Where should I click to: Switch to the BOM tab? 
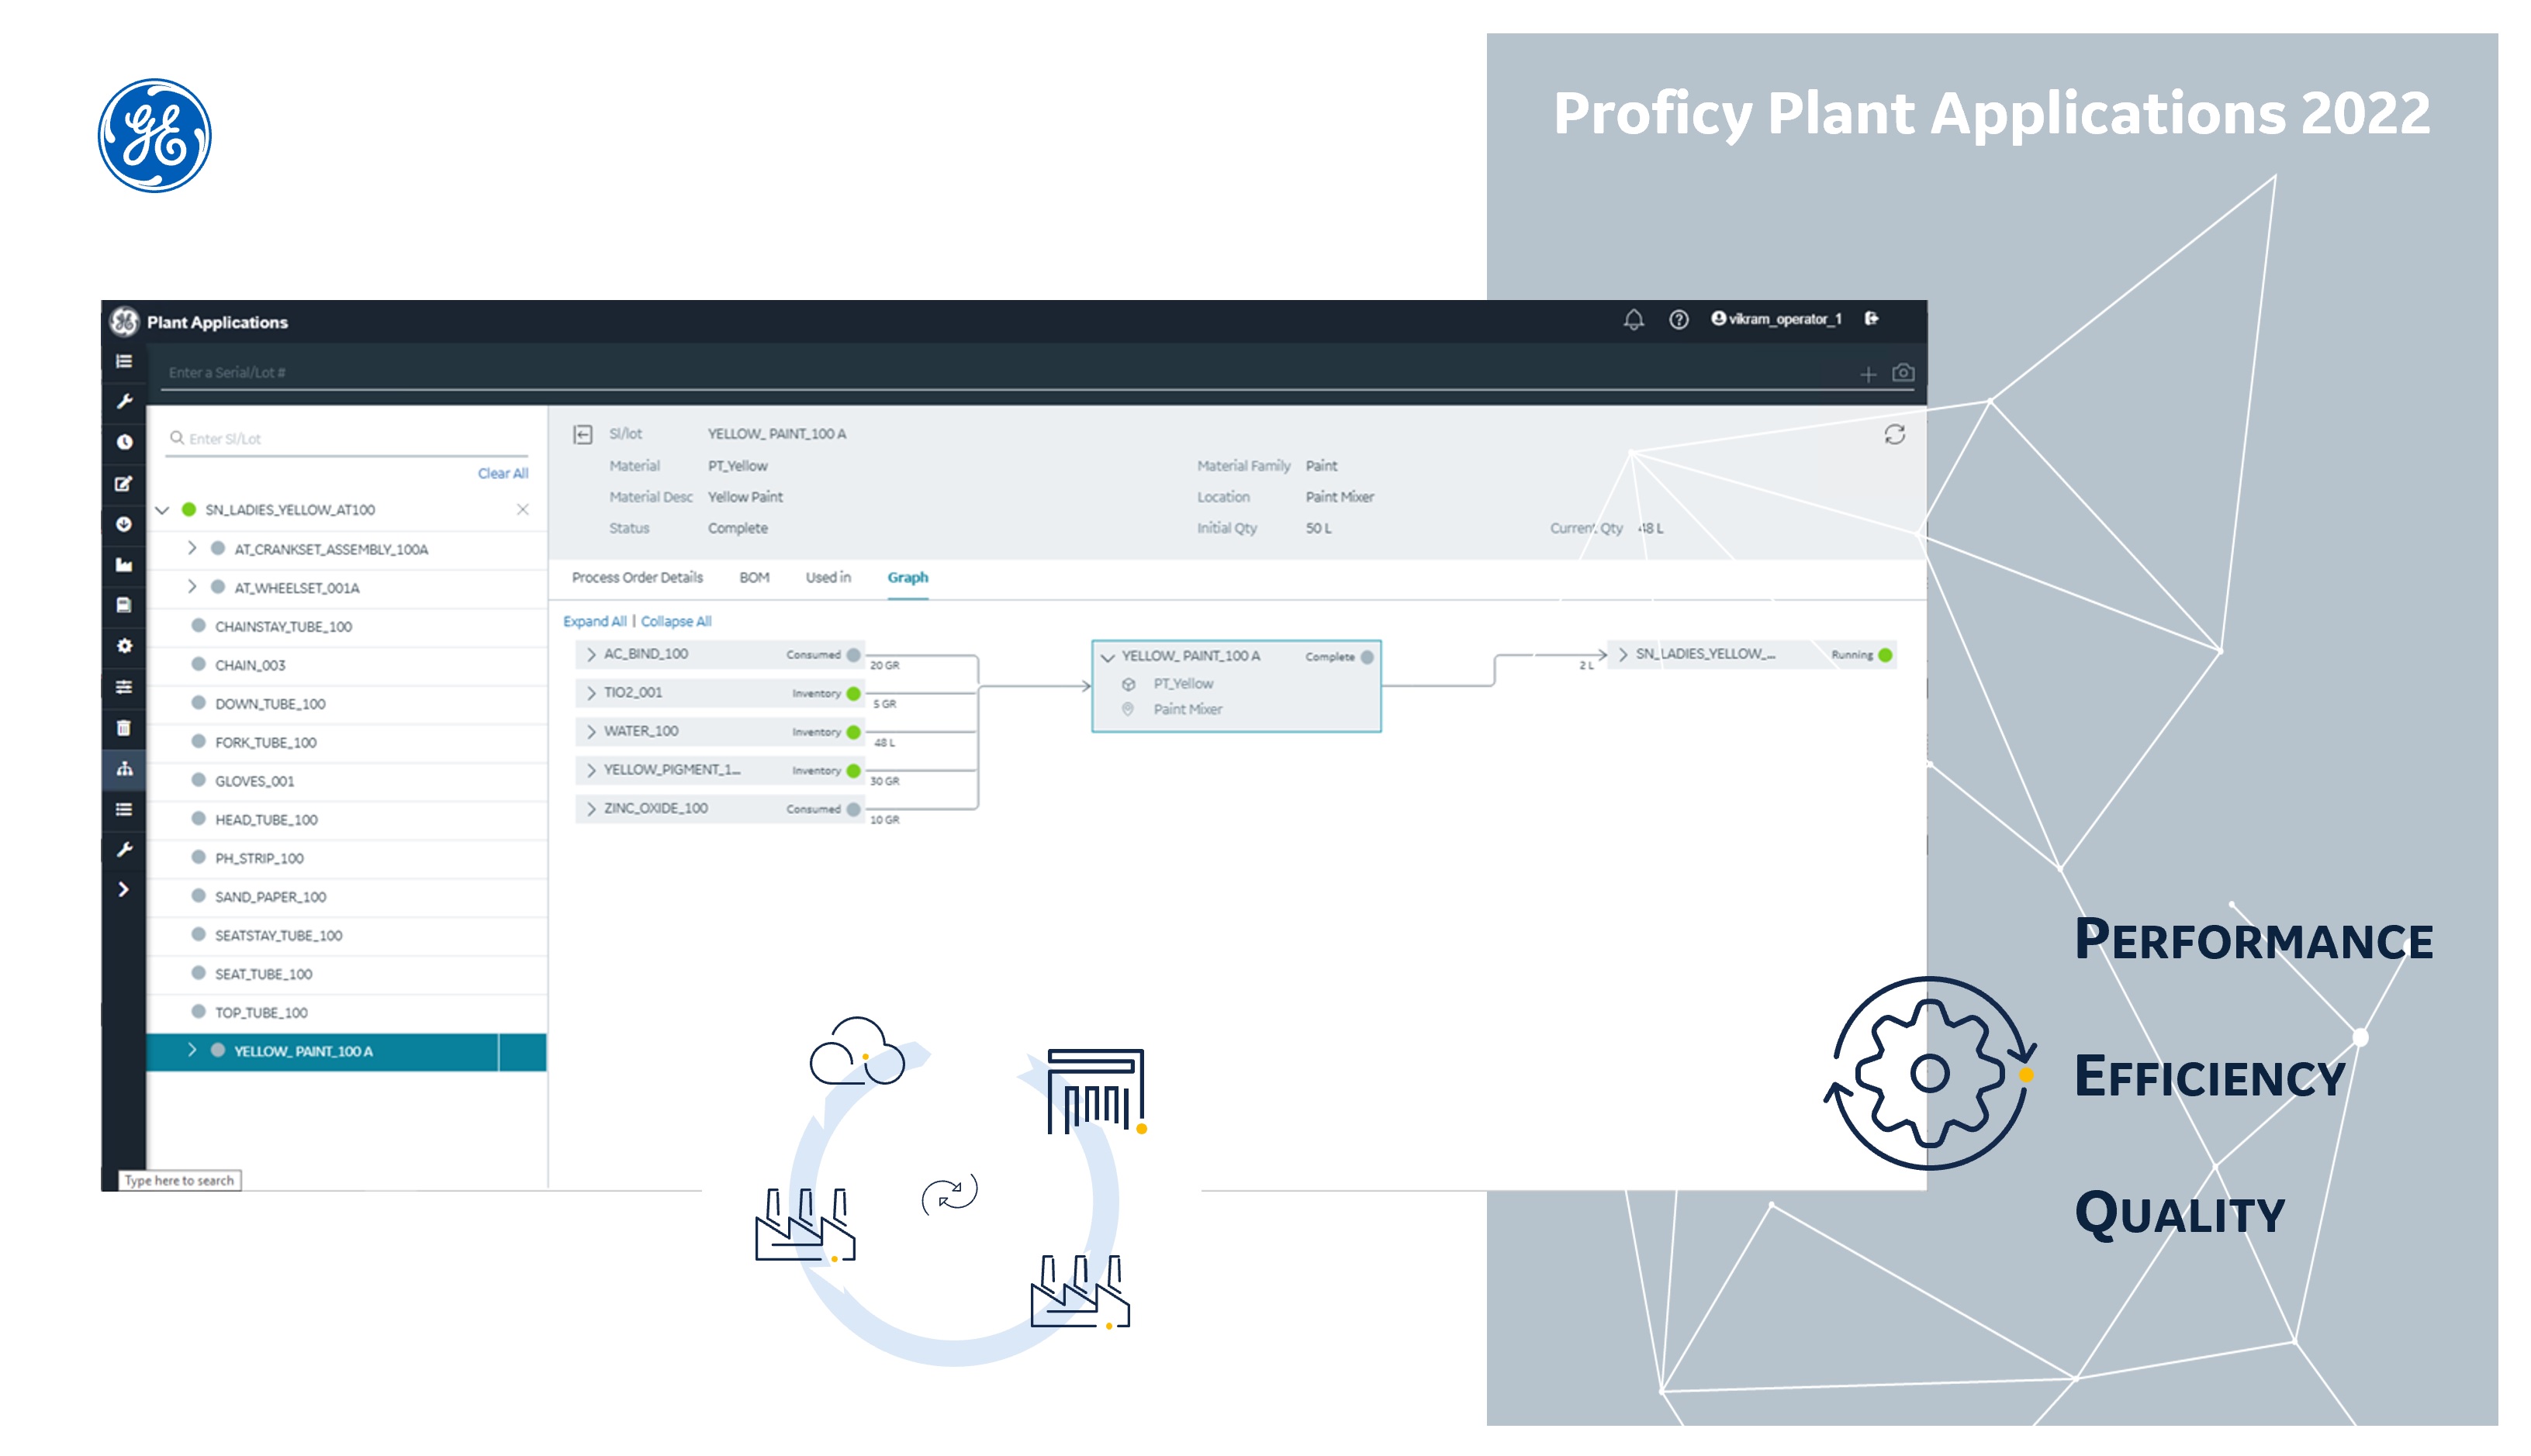(754, 577)
